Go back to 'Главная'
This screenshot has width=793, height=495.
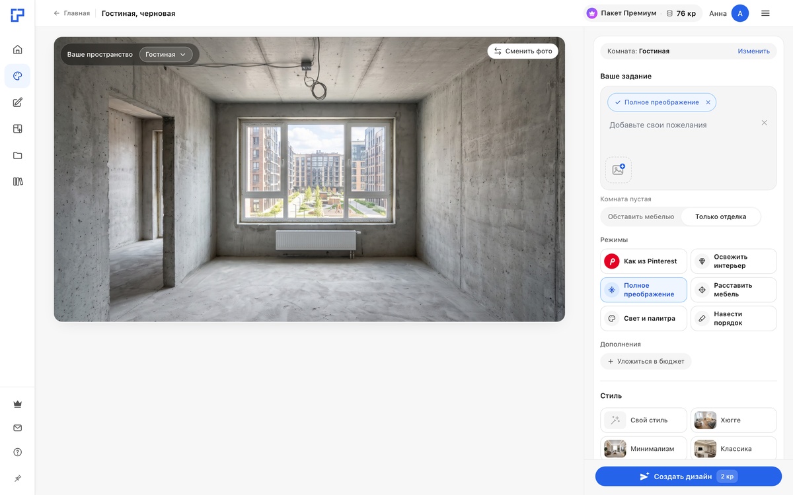(x=71, y=13)
